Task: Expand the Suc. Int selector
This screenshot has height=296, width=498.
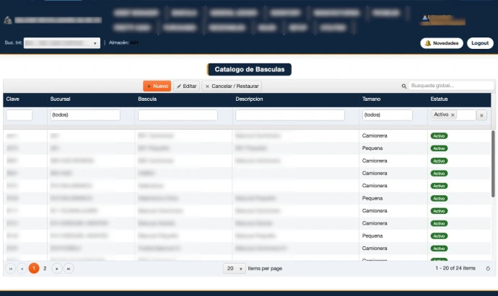Action: [x=62, y=43]
